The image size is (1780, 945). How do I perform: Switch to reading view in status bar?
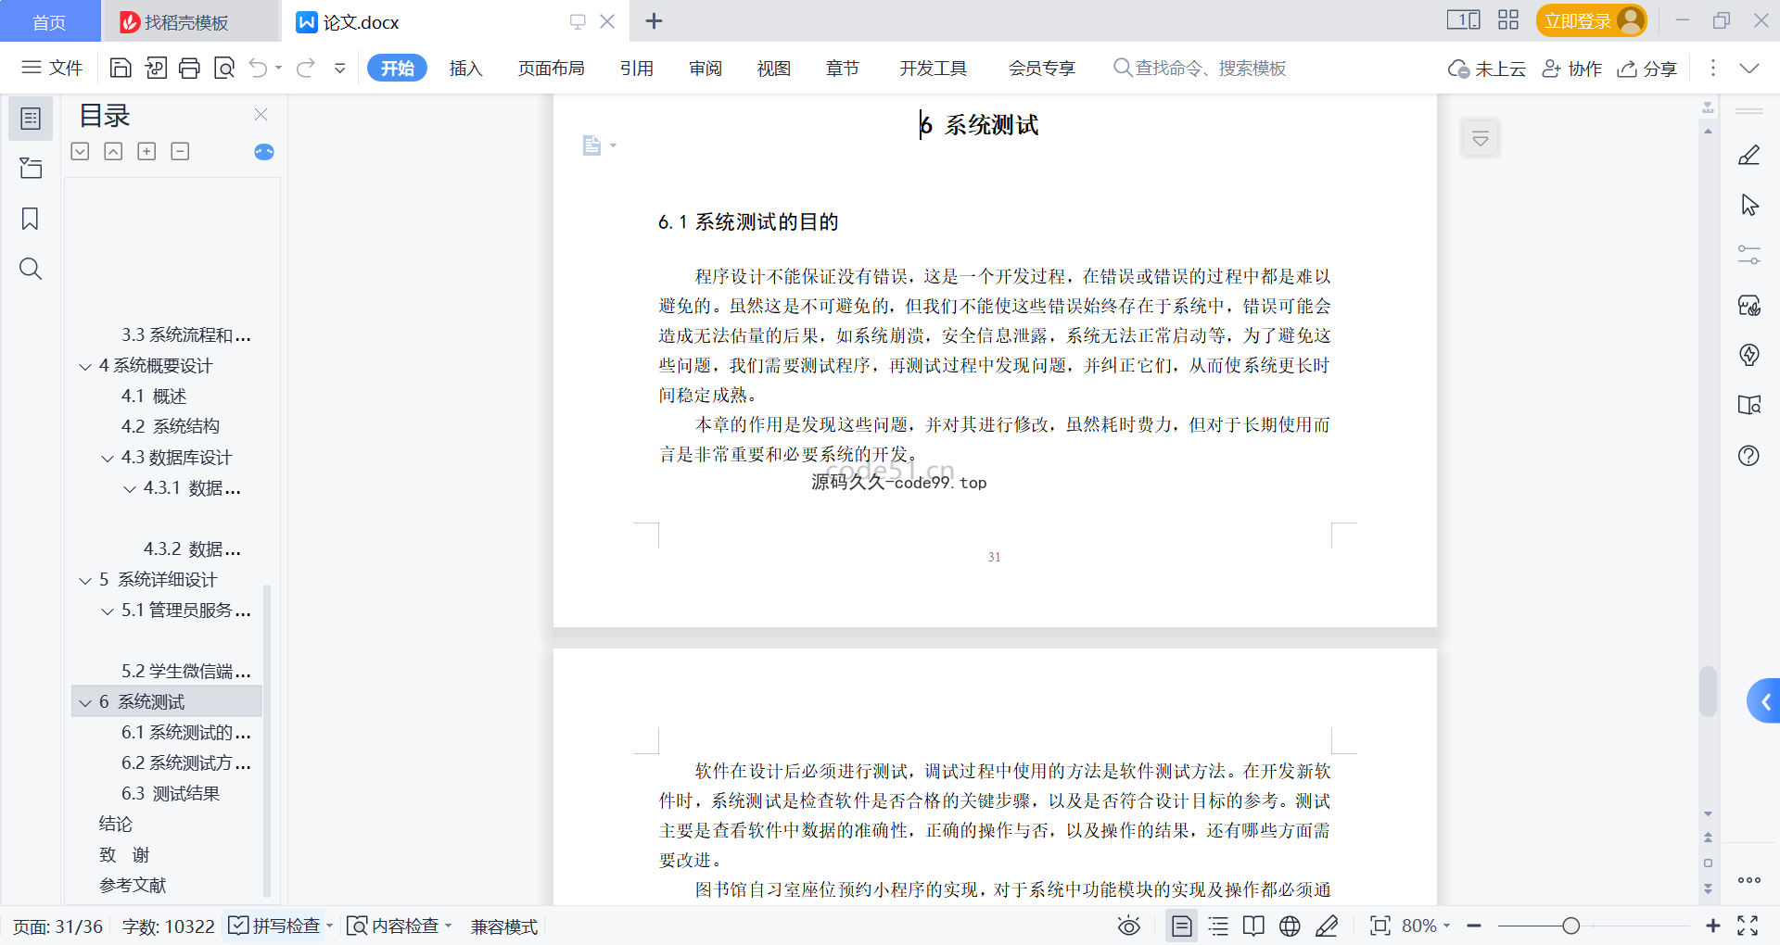[1253, 926]
